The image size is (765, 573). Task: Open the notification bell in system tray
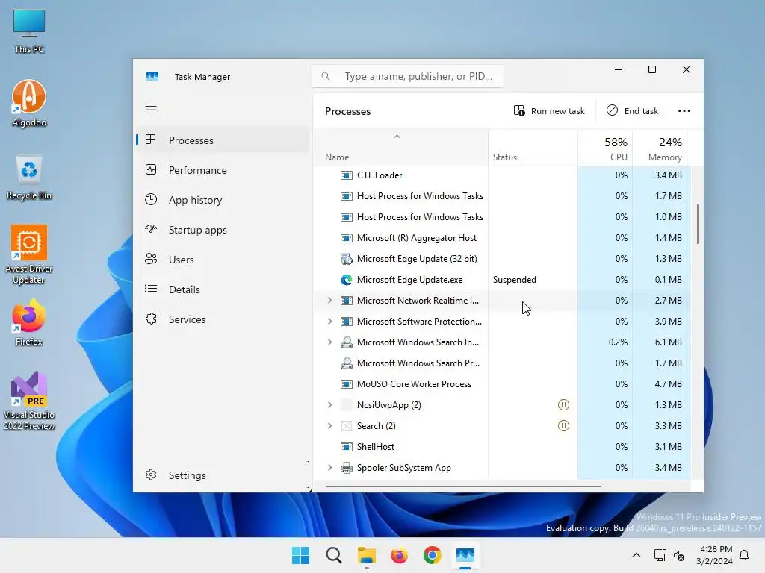coord(744,555)
